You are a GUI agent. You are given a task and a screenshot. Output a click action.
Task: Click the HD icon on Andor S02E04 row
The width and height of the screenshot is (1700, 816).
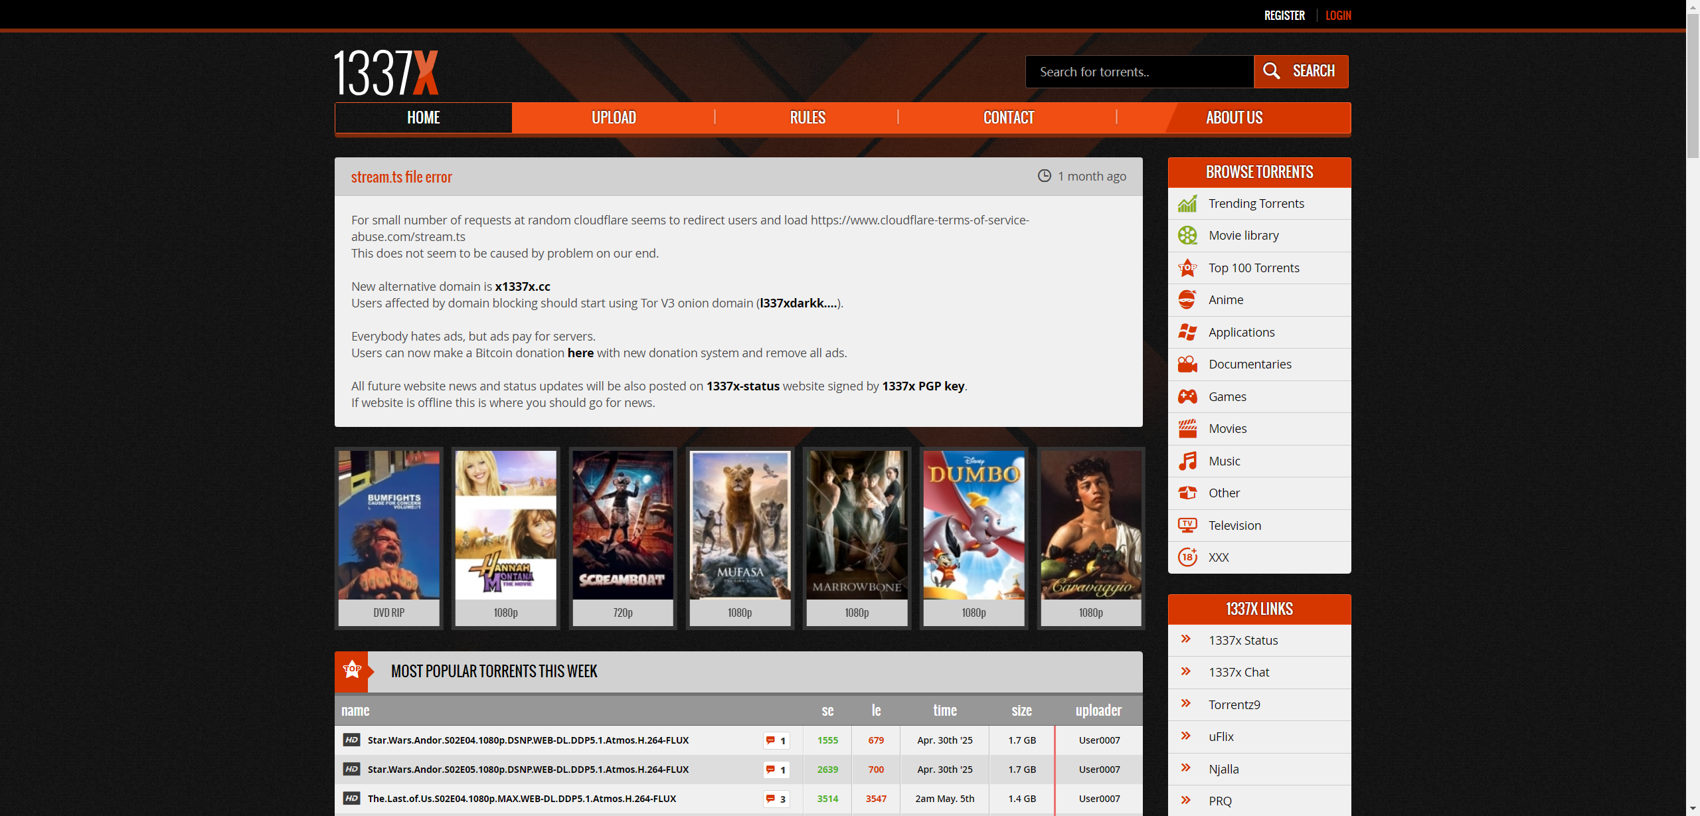tap(351, 740)
